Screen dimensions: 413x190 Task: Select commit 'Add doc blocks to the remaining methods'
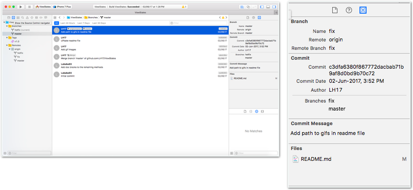[x=140, y=65]
